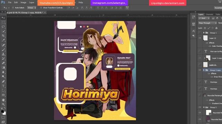Enable Show Transform Controls checkbox

coord(41,8)
